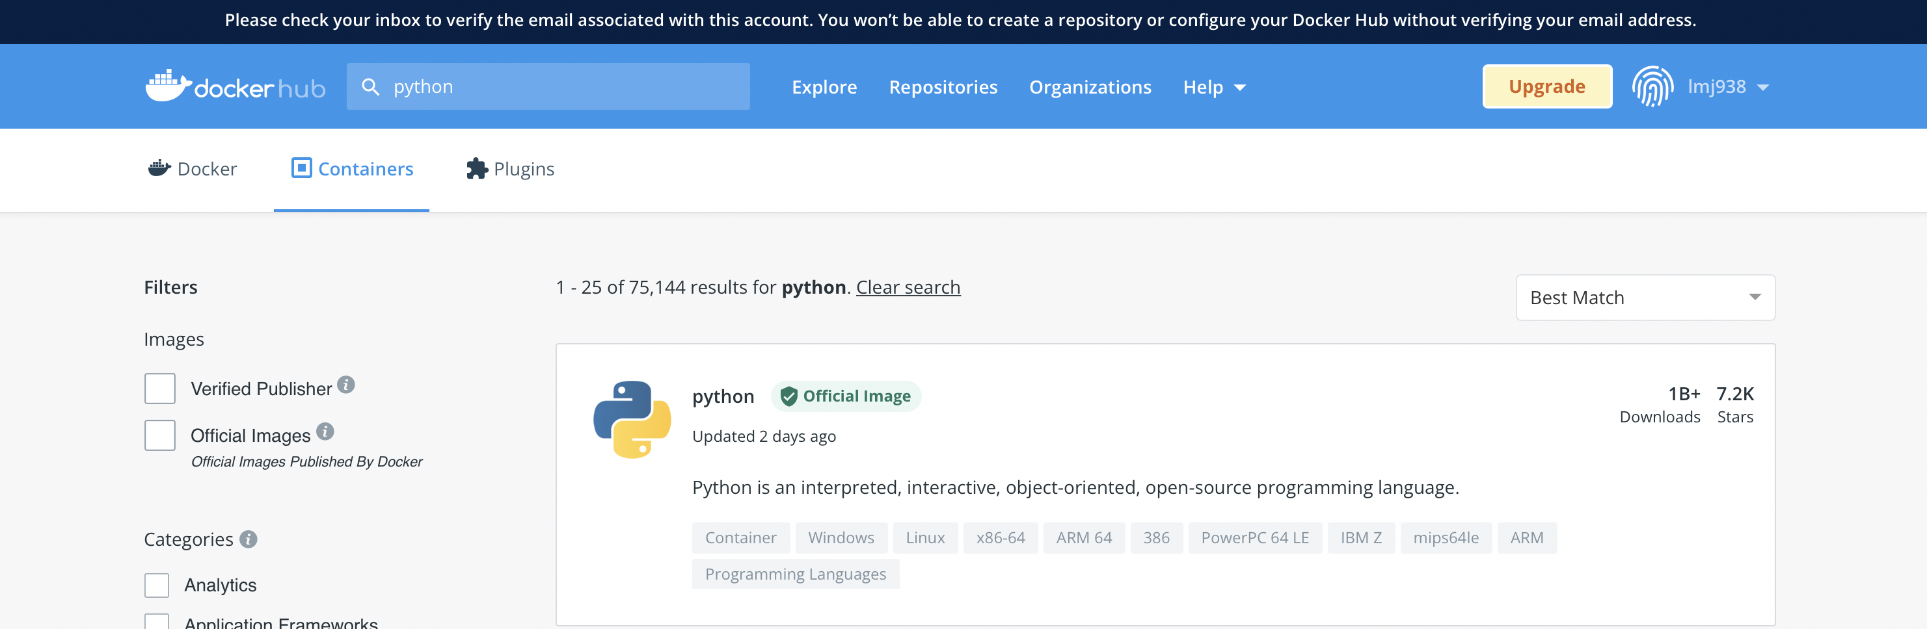
Task: Open Repositories in the navigation
Action: point(943,86)
